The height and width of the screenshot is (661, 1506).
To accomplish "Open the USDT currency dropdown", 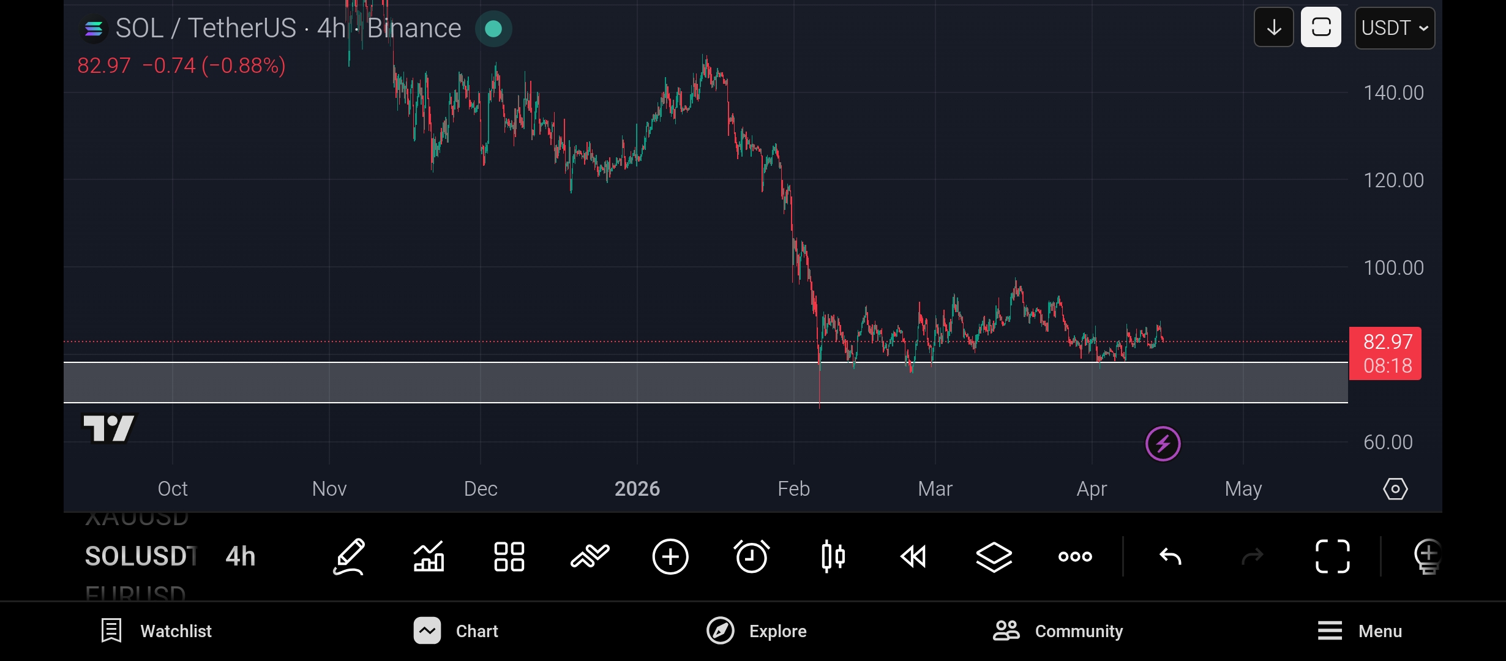I will click(x=1395, y=28).
